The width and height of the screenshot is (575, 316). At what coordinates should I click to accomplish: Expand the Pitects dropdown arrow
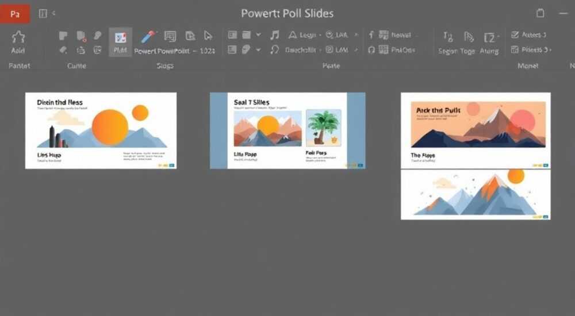tap(550, 50)
